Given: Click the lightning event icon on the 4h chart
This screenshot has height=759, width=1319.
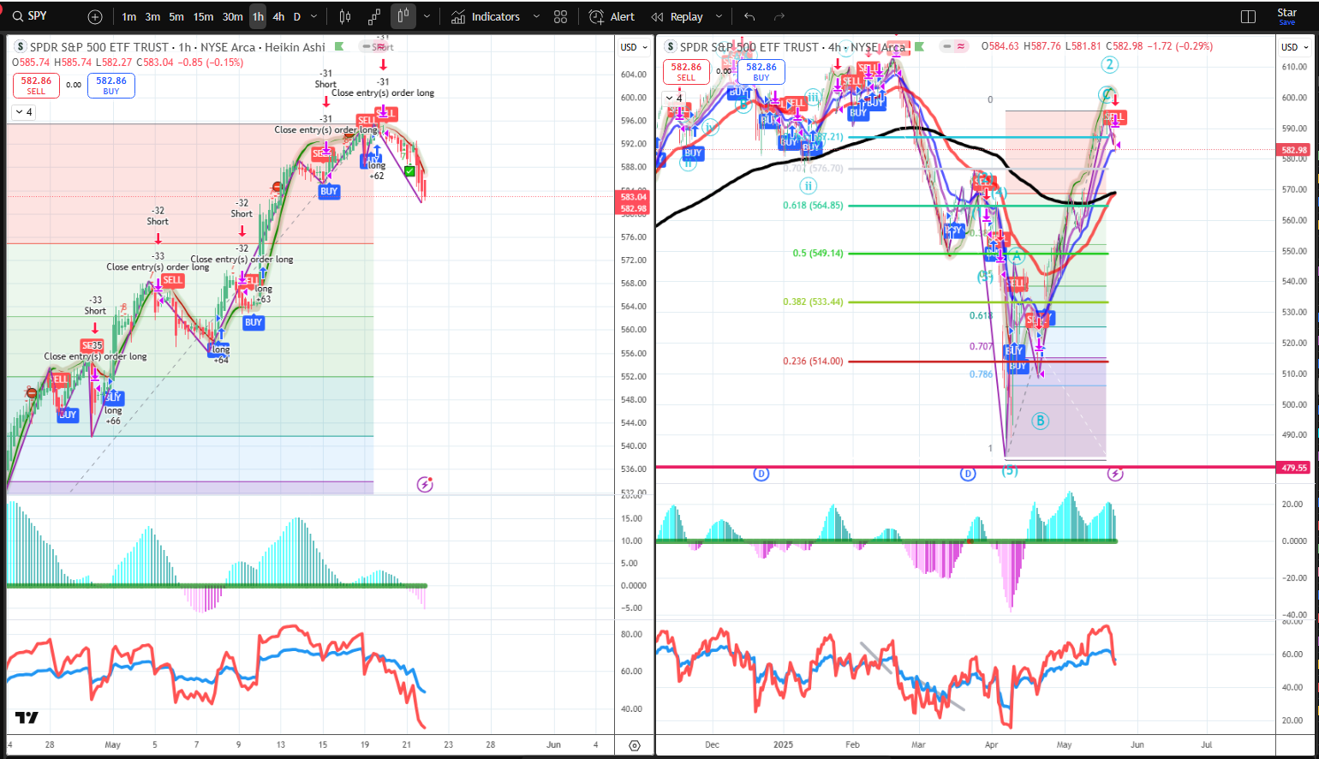Looking at the screenshot, I should [x=1115, y=474].
